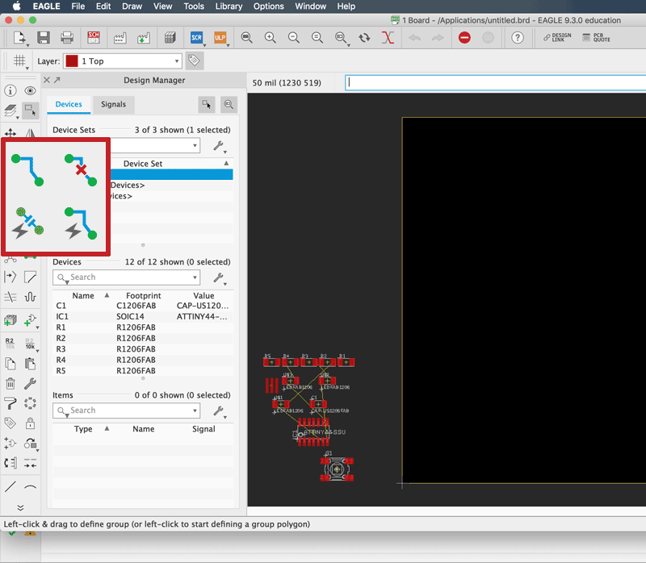Click the Footprint column header

[144, 295]
